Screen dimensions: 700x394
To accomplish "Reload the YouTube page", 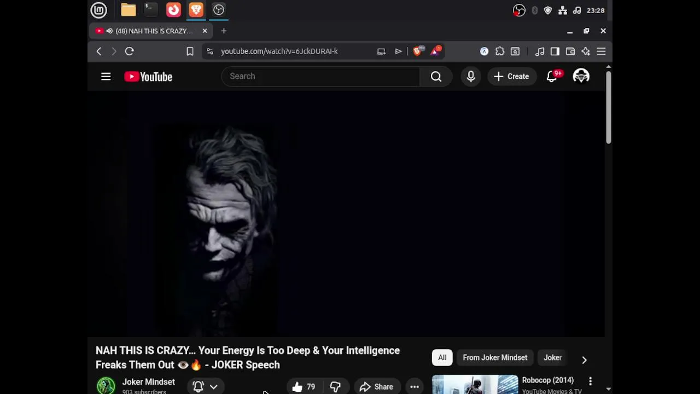I will [130, 51].
